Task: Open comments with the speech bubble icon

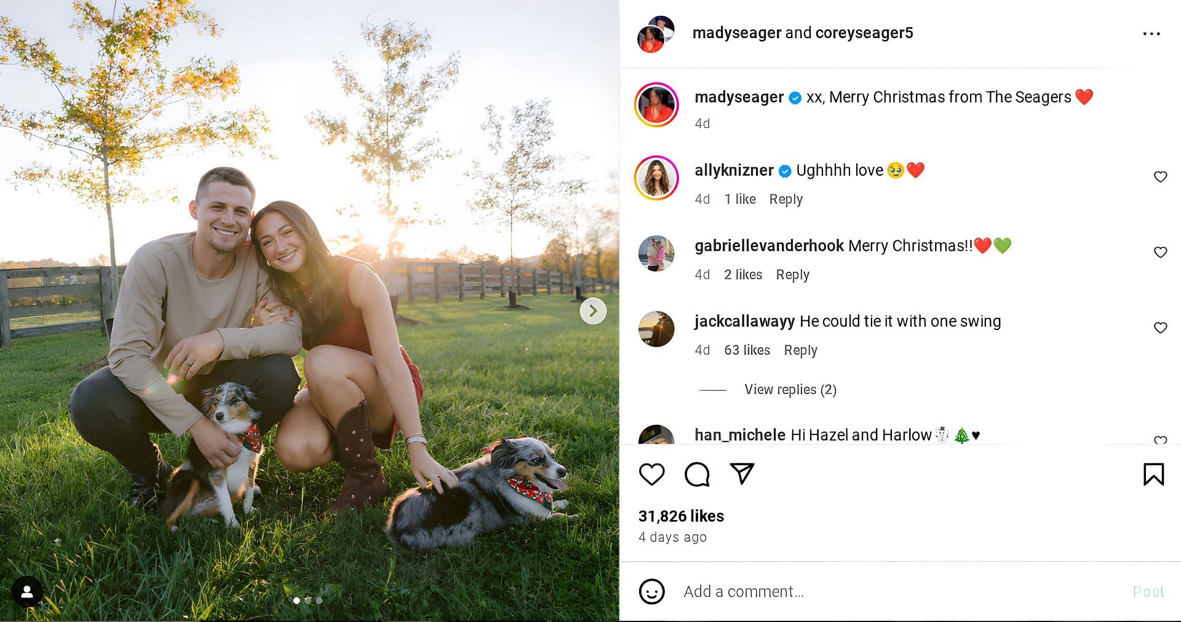Action: click(x=697, y=474)
